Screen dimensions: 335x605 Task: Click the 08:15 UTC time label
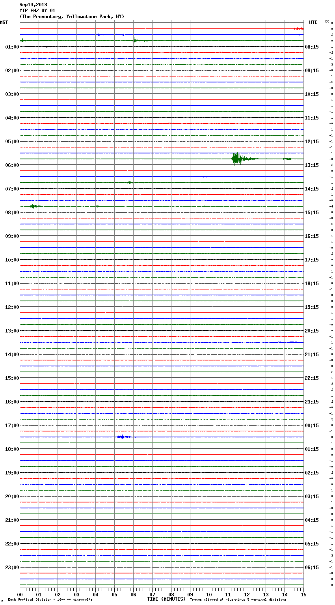coord(312,47)
